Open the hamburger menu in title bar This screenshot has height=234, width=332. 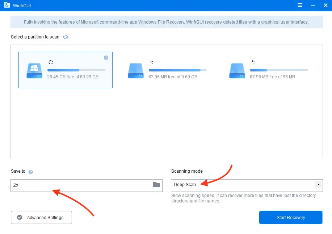[x=300, y=5]
